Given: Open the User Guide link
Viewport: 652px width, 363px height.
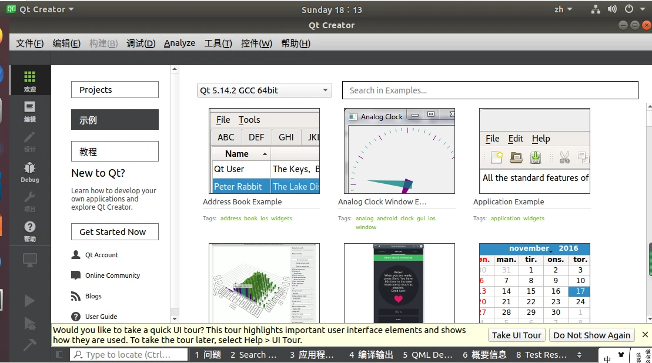Looking at the screenshot, I should point(101,317).
